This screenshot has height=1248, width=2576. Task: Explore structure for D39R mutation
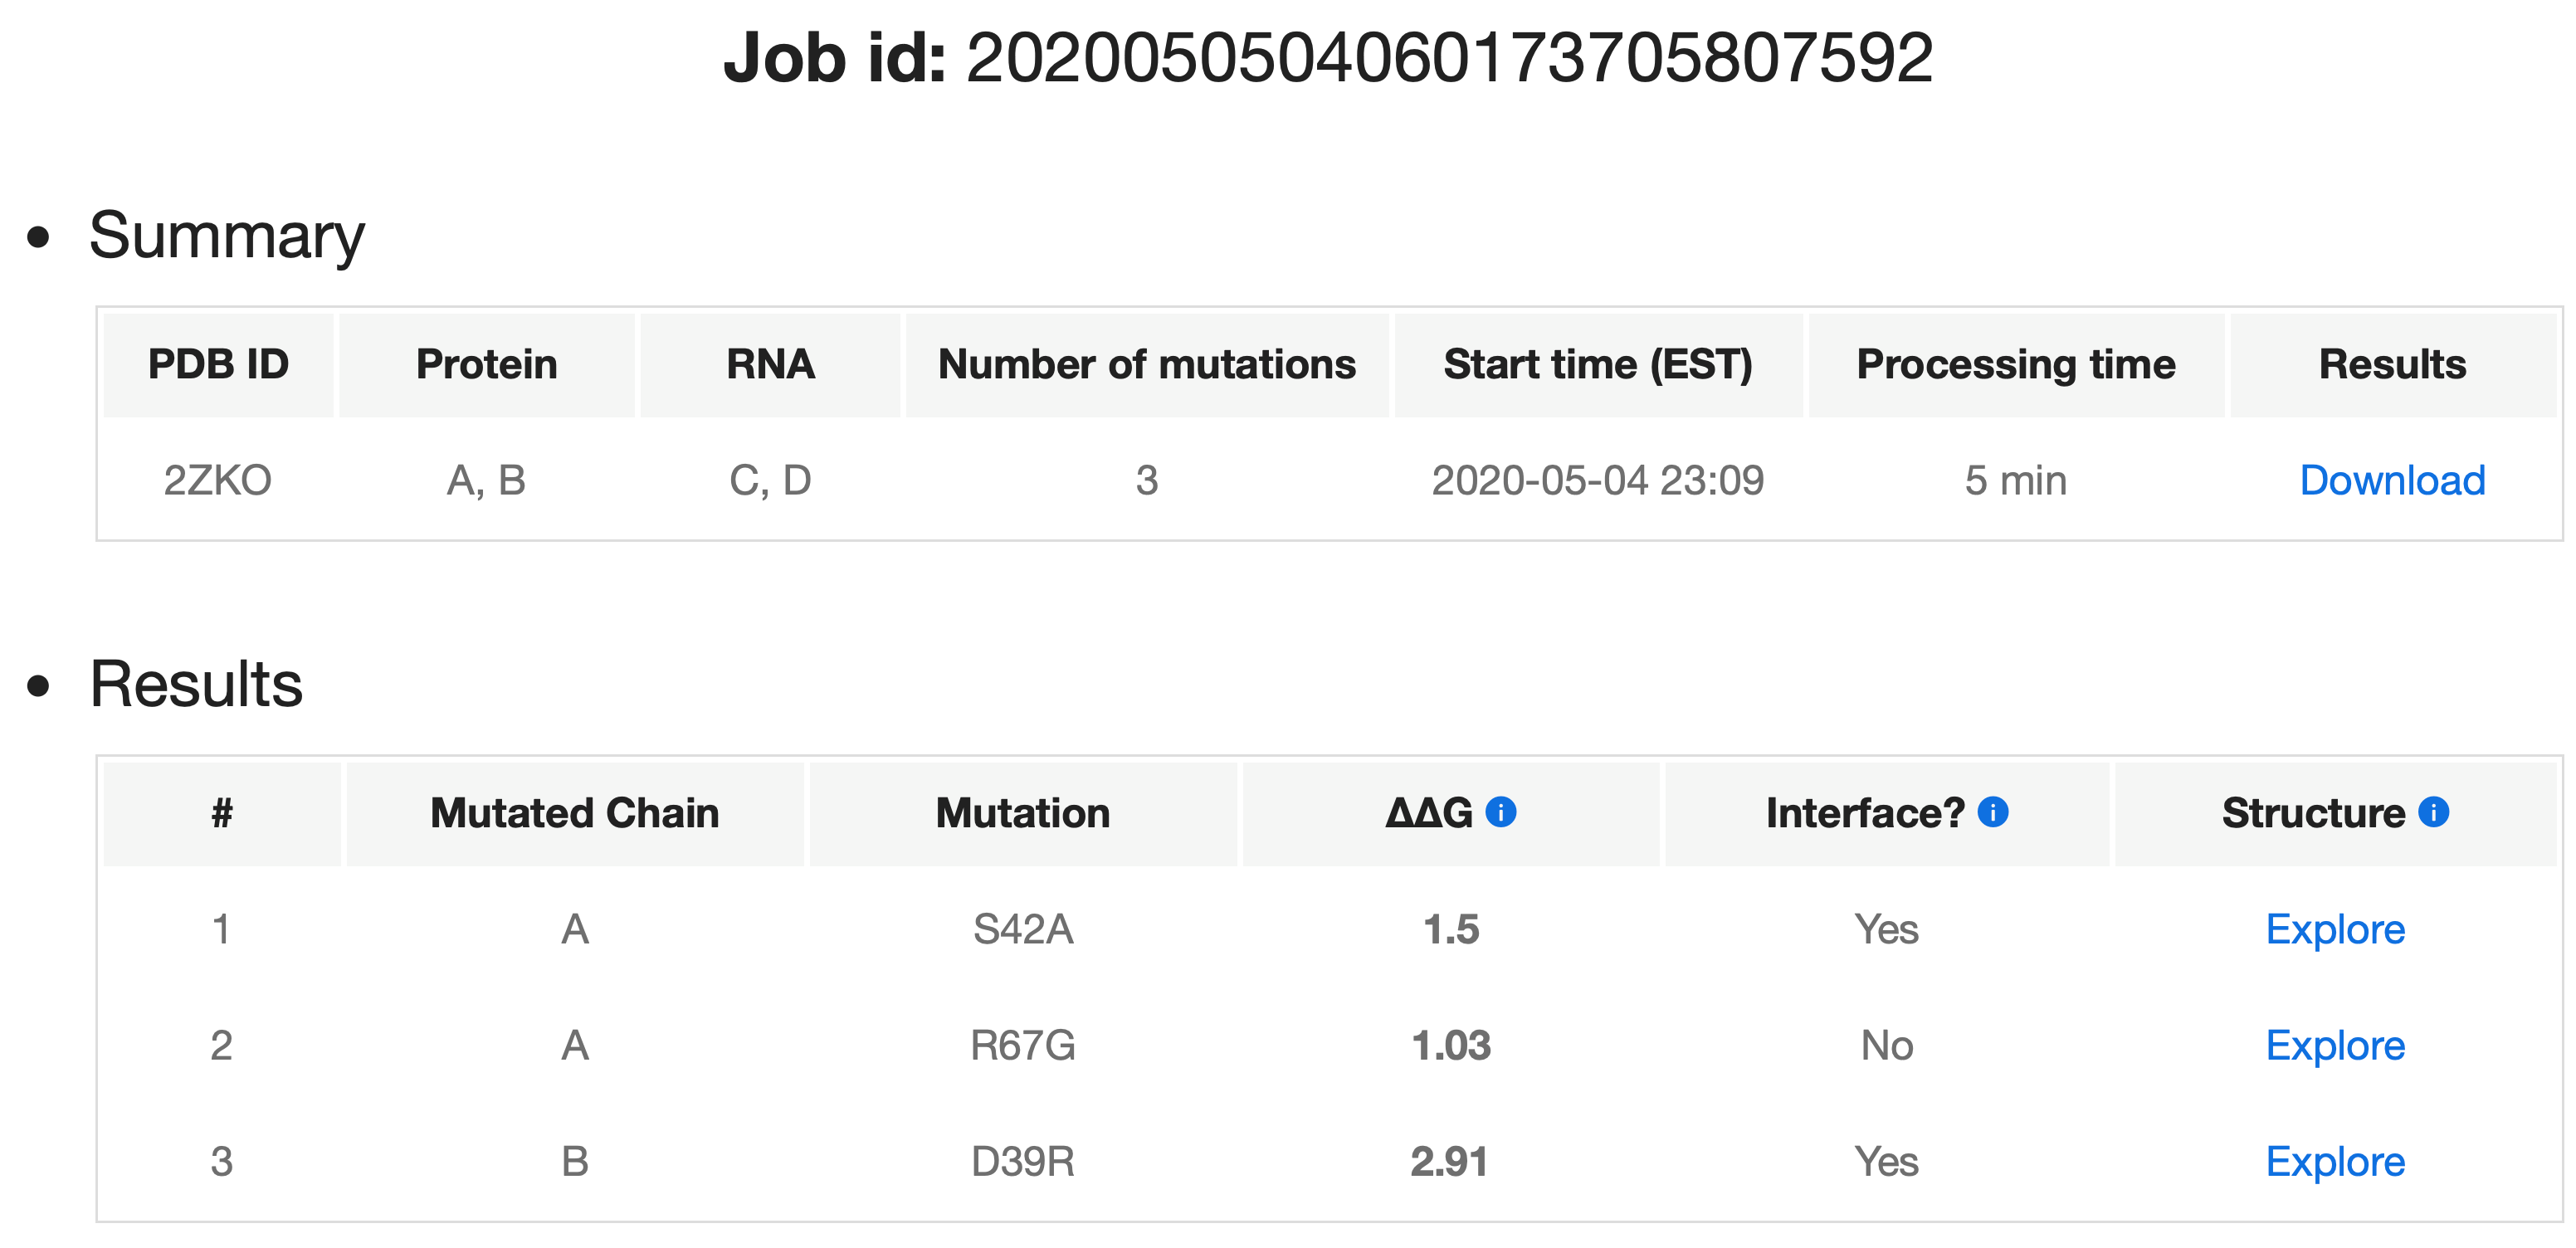pyautogui.click(x=2335, y=1162)
